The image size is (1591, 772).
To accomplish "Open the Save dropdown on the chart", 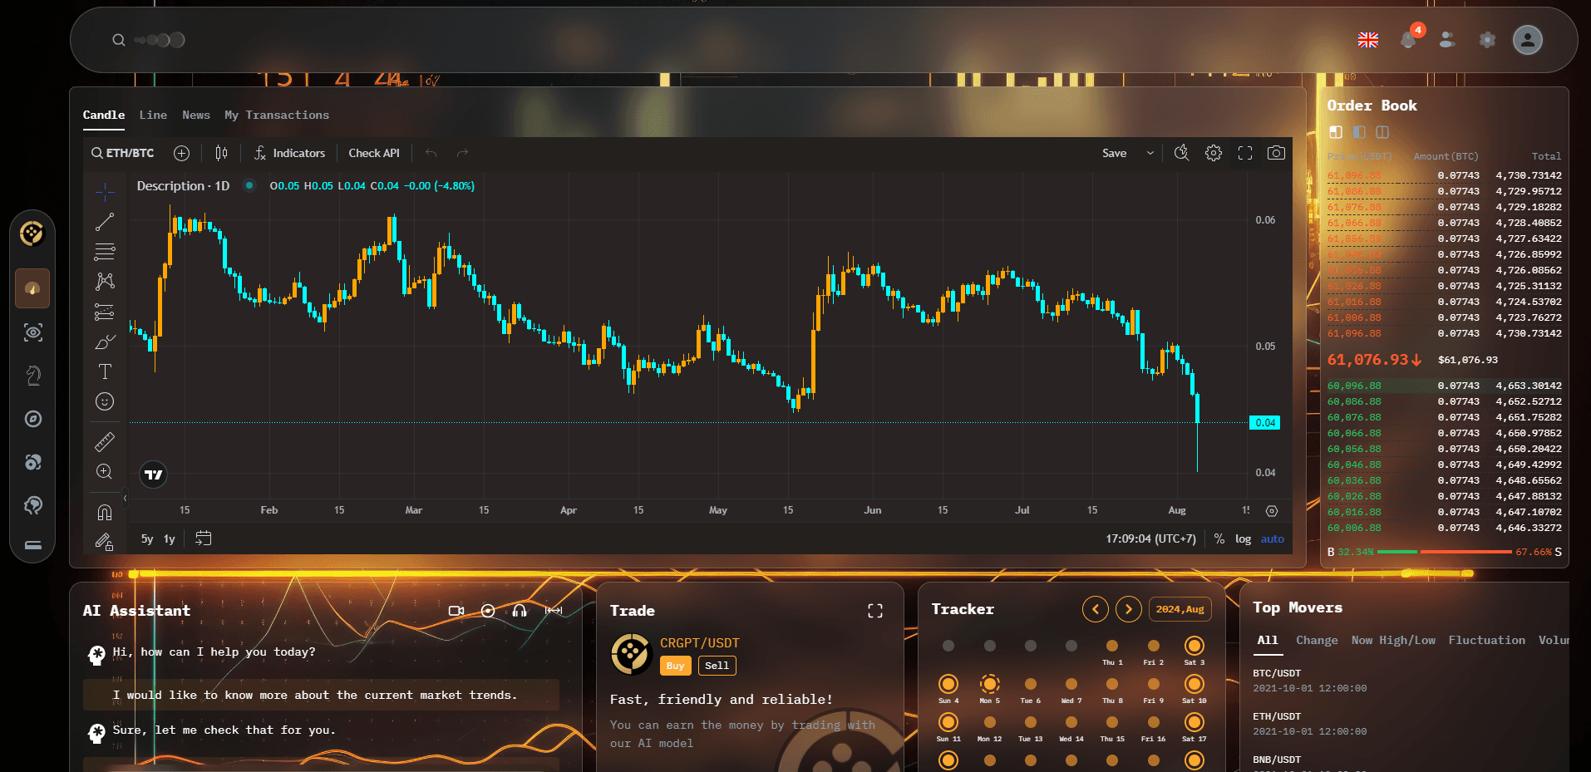I will pos(1150,153).
